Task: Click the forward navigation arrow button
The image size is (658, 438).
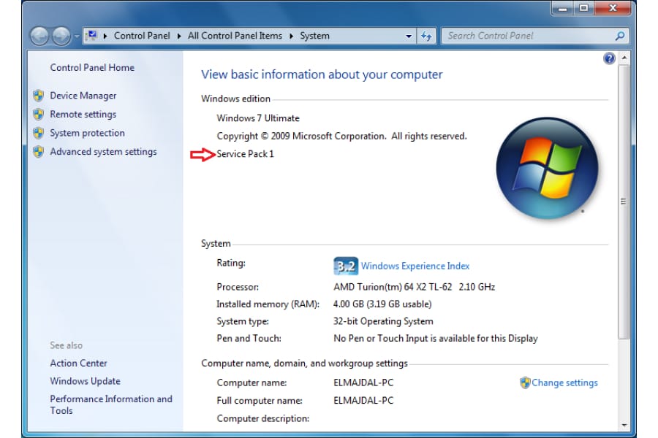Action: [x=61, y=36]
